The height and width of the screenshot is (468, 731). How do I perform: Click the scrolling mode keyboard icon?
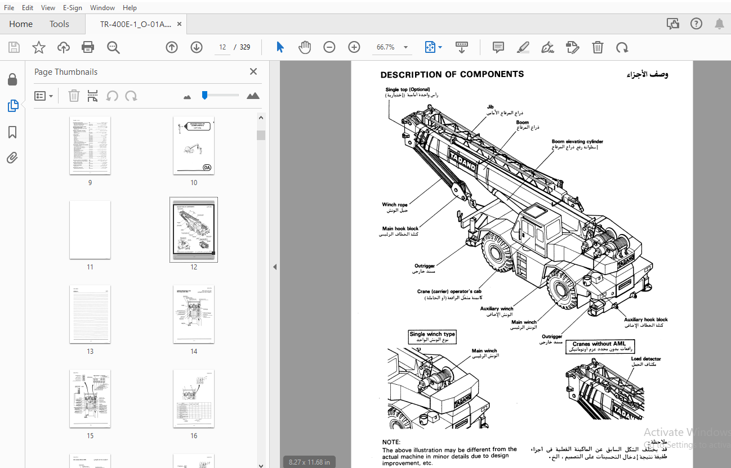point(462,47)
